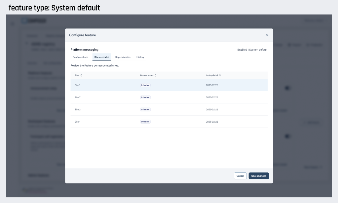Click Site 1 last updated date
Image resolution: width=338 pixels, height=203 pixels.
click(x=212, y=85)
